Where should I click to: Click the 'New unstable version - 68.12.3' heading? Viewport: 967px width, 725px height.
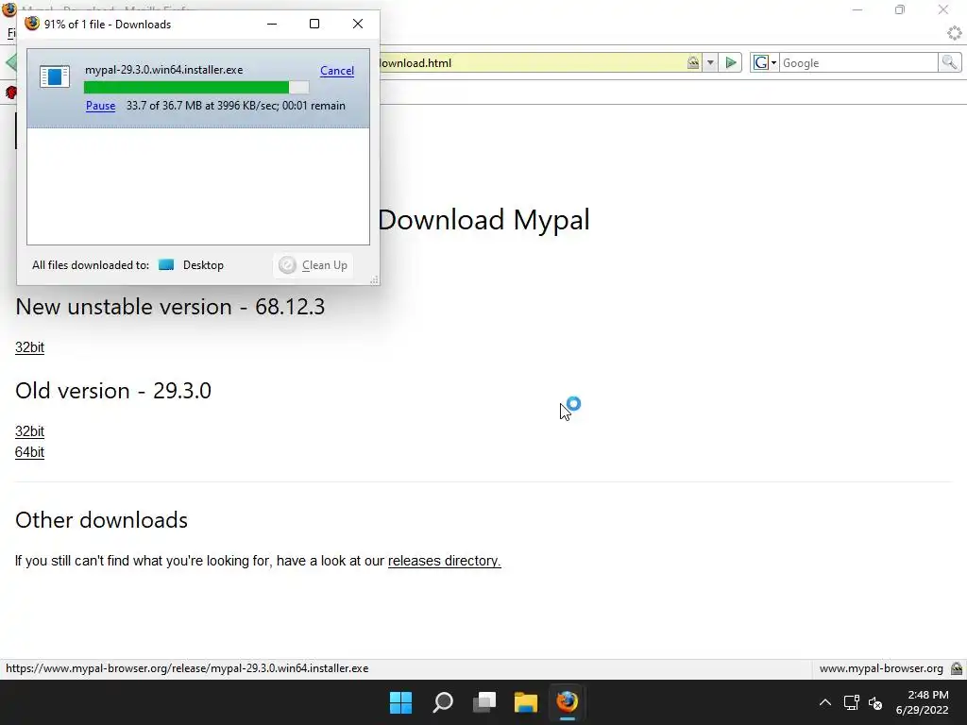170,307
